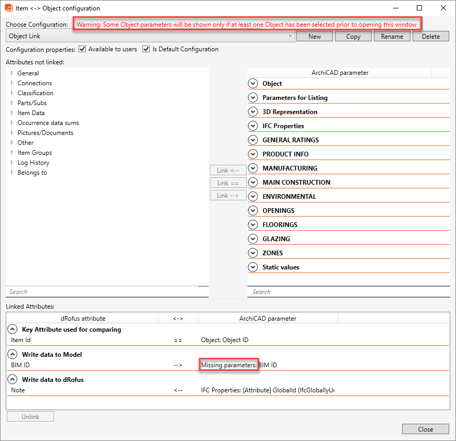Expand the Classification tree node

tap(12, 93)
